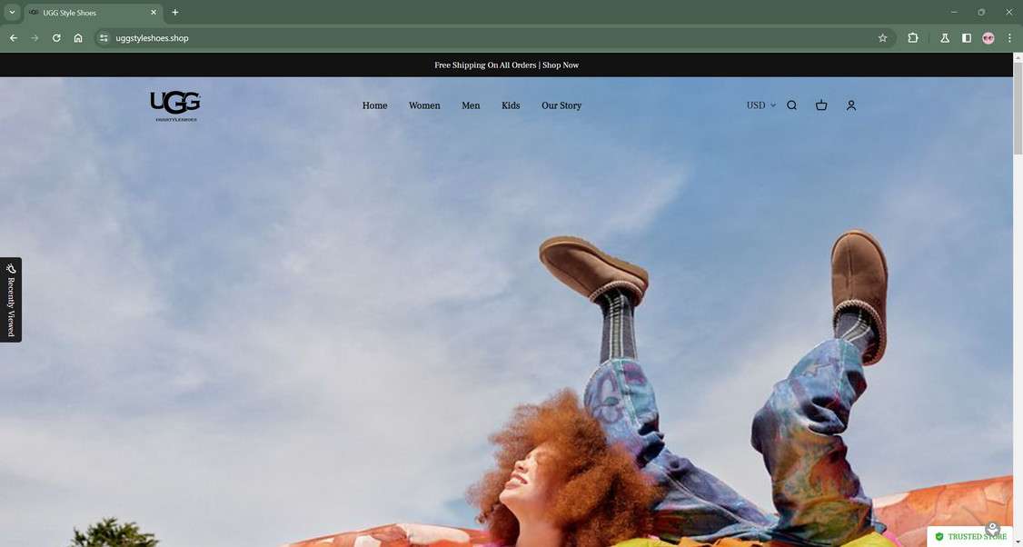Select the Kids navigation menu
1023x547 pixels.
coord(511,105)
